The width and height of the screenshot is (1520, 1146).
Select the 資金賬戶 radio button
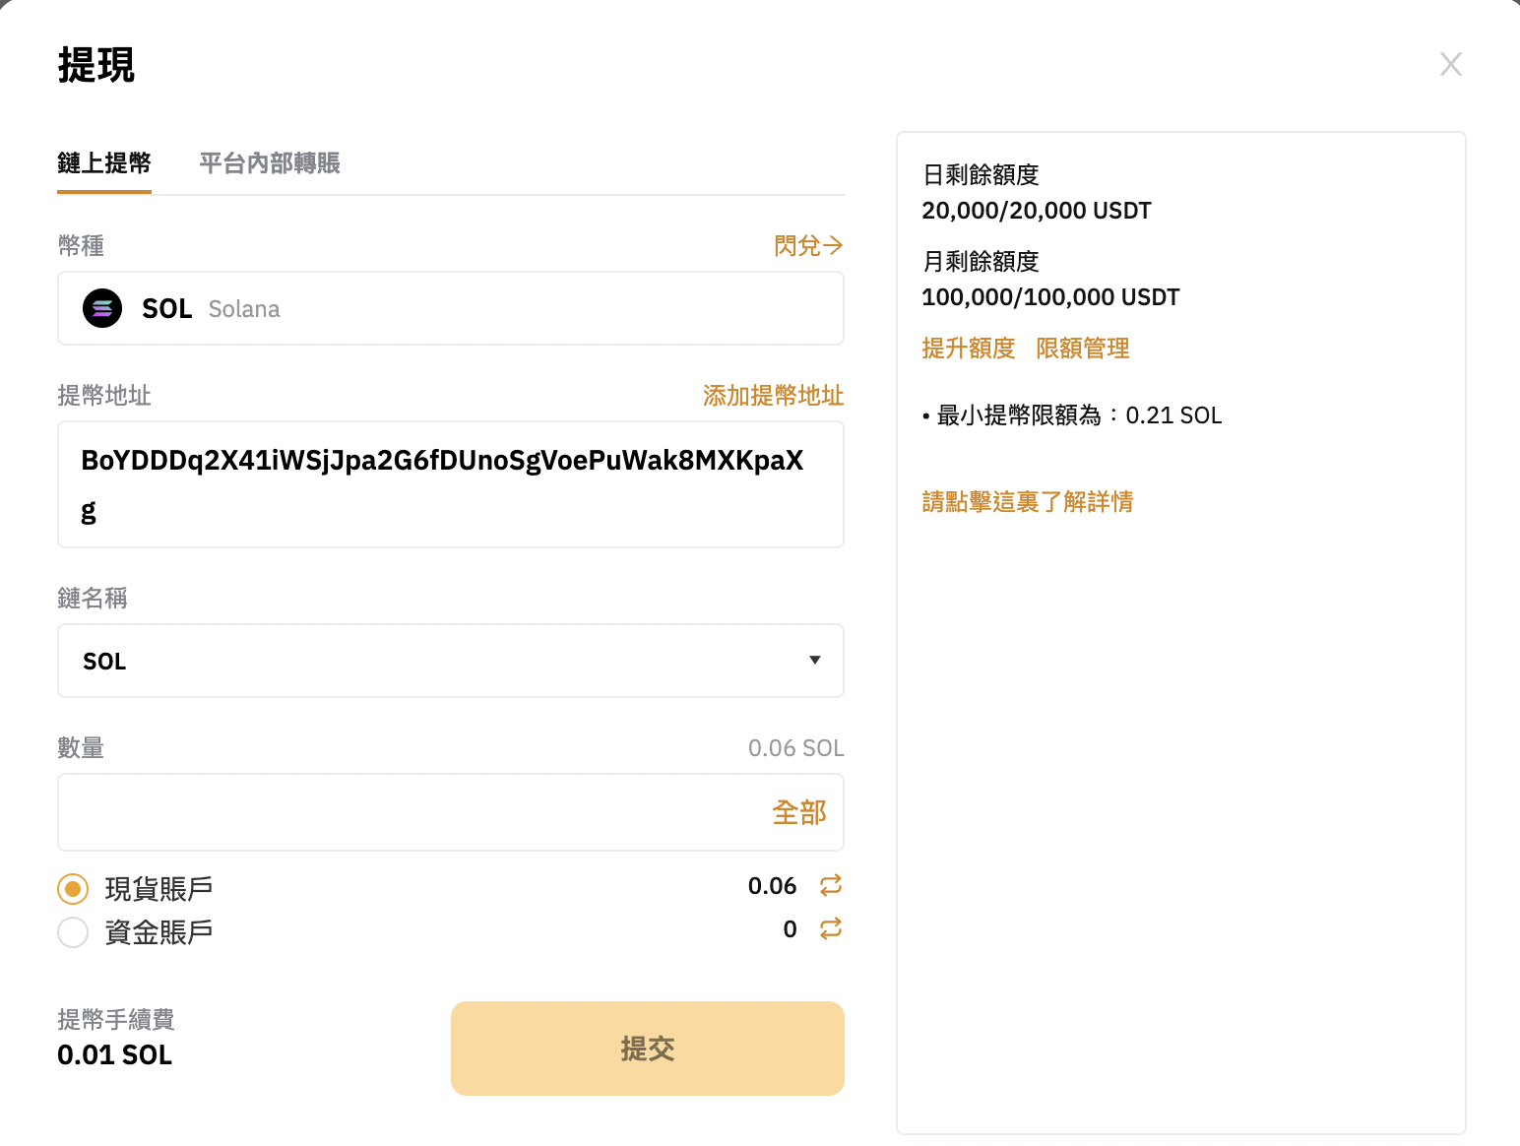tap(72, 931)
